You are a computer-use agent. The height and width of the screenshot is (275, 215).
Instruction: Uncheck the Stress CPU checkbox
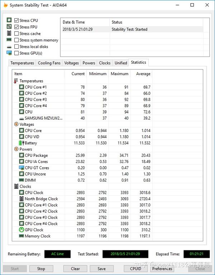pos(16,20)
